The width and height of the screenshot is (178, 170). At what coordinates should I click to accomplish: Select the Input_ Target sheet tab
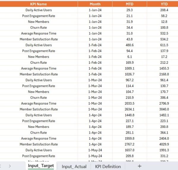[x=41, y=166]
